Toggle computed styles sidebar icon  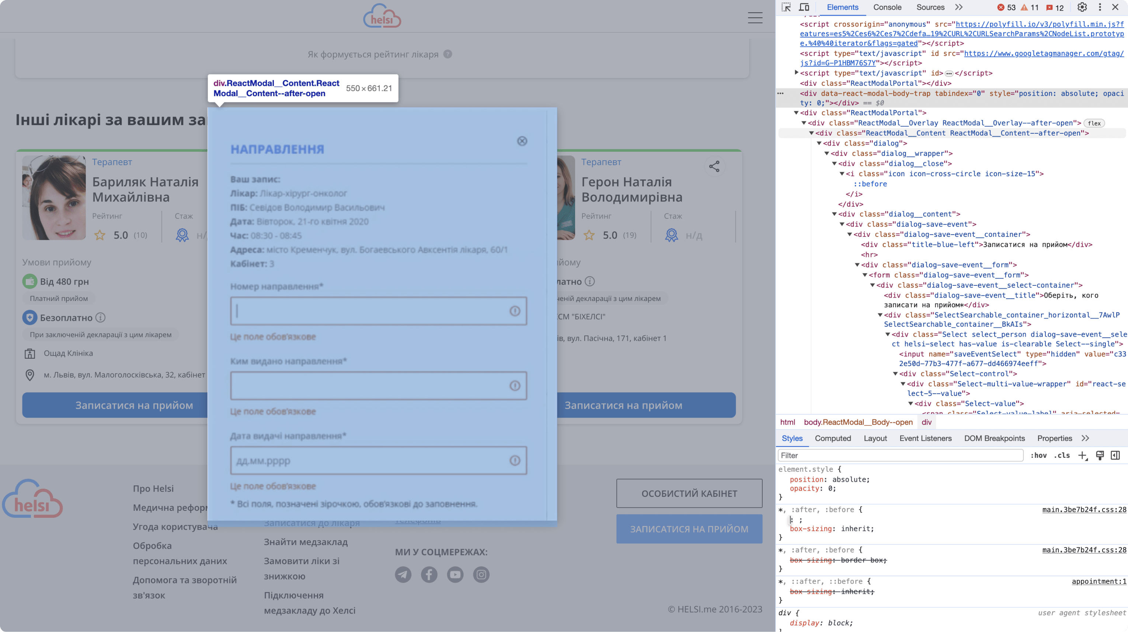pos(1115,455)
